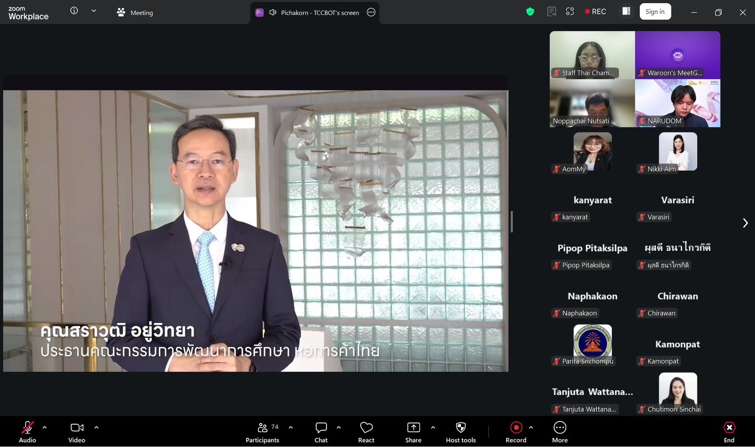Expand participants options arrow

tap(291, 427)
